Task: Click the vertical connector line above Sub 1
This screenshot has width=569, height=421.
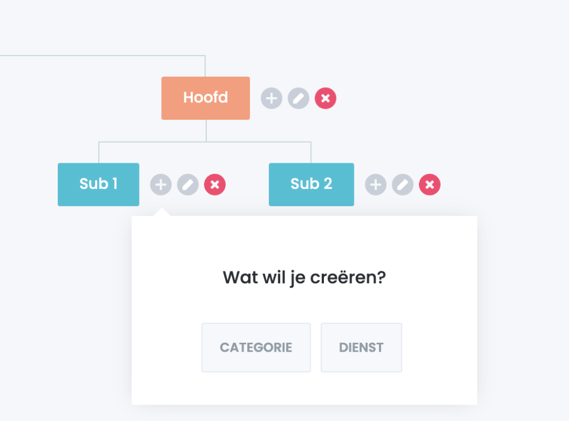Action: [99, 152]
